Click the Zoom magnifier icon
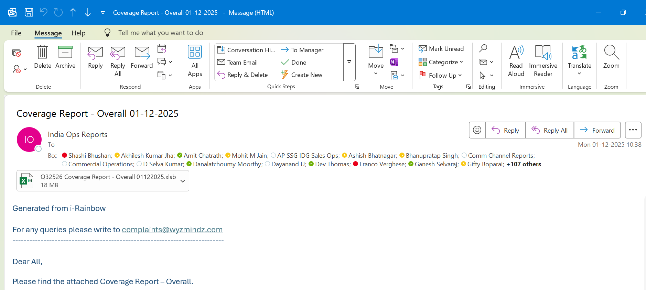This screenshot has height=290, width=646. pos(611,53)
